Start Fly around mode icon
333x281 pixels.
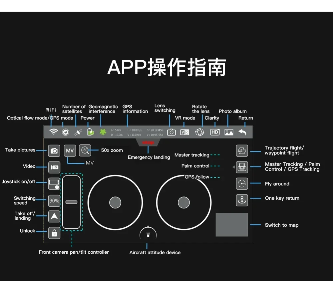coord(242,183)
